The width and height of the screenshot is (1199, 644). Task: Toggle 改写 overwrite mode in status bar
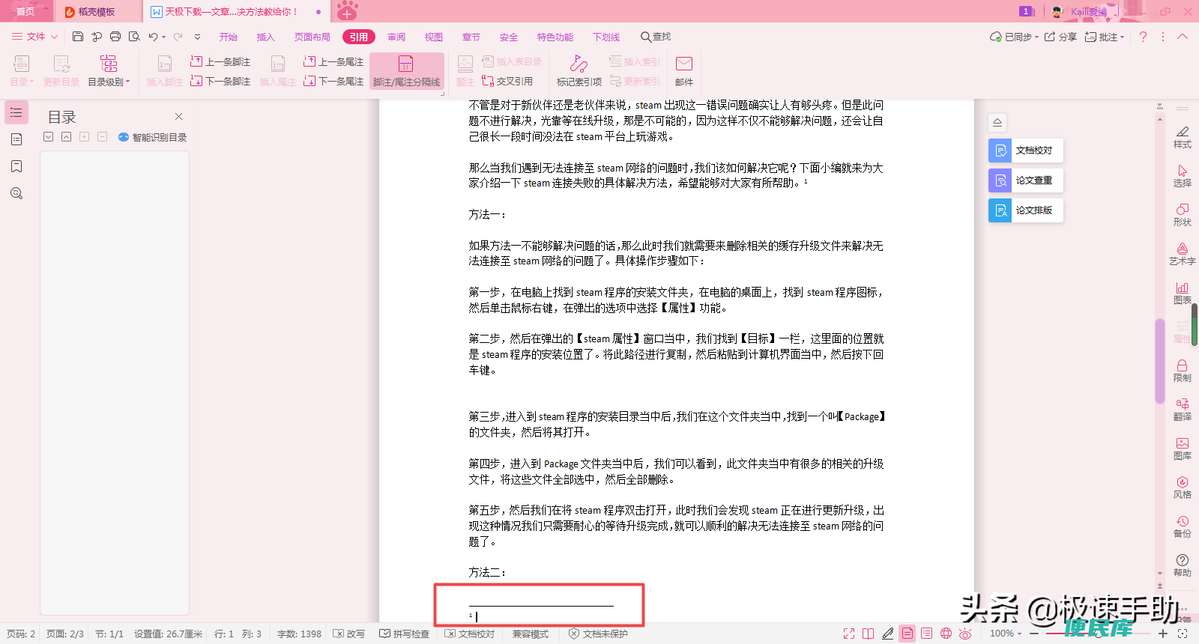(349, 634)
